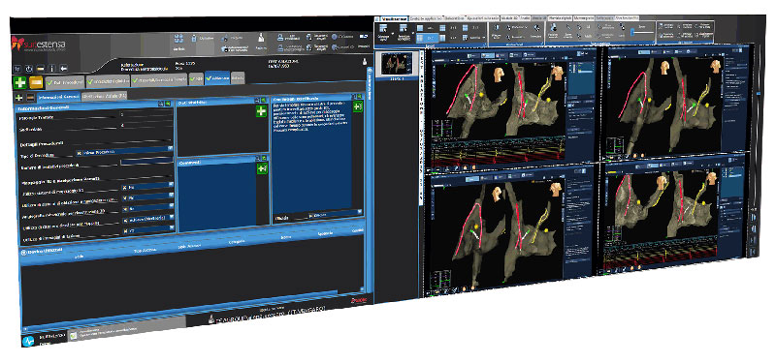Click the green add icon in Conclusioni panel

[x=358, y=106]
